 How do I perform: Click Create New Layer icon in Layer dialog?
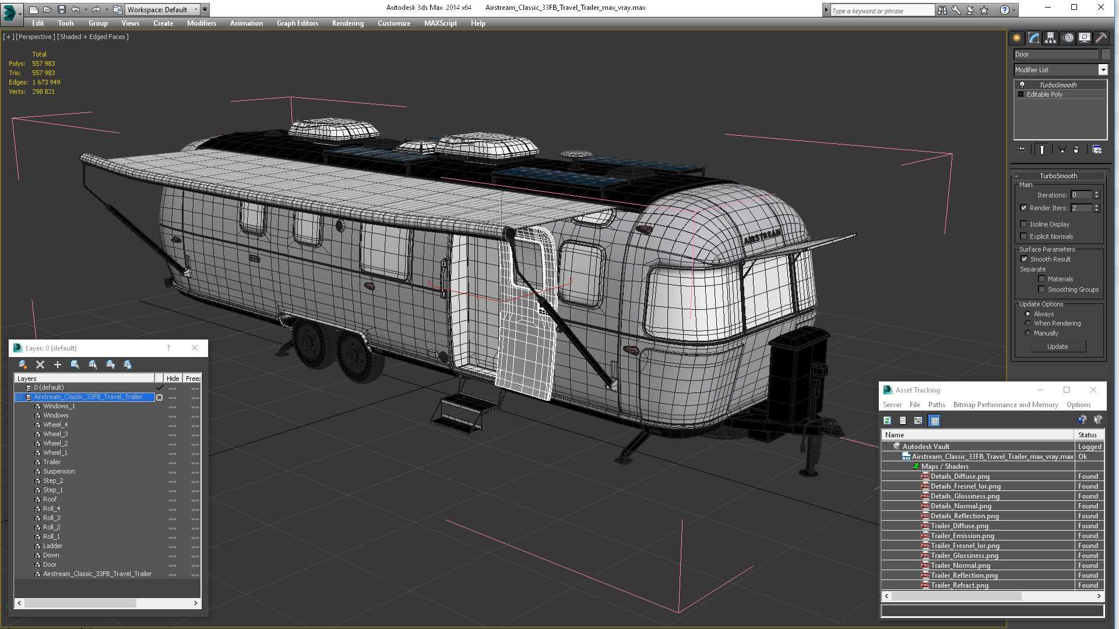tap(22, 365)
